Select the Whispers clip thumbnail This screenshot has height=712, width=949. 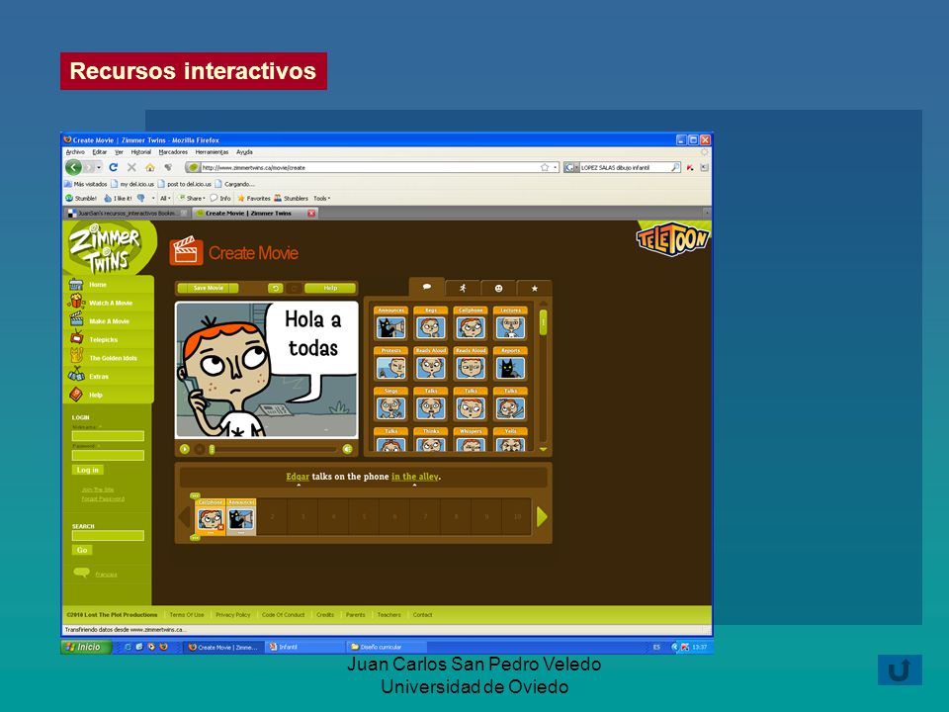tap(471, 440)
